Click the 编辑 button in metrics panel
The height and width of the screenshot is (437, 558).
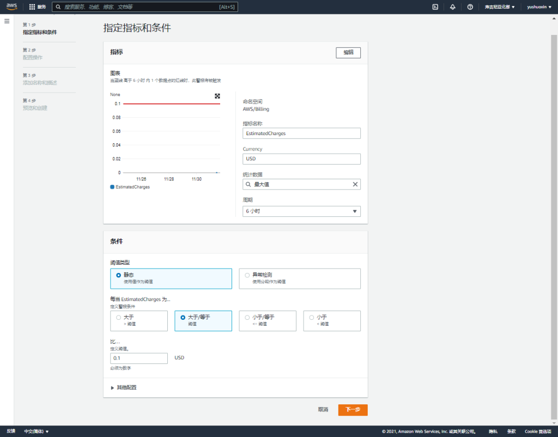348,52
